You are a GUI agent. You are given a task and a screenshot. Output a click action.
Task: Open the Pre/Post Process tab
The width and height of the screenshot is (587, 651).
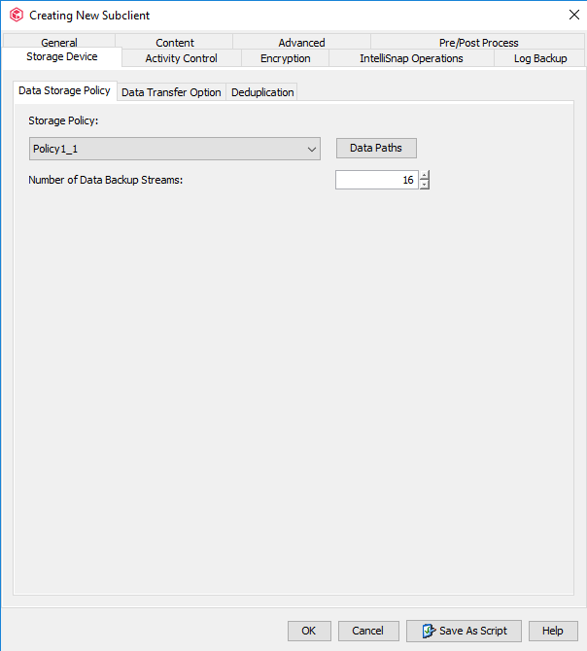[478, 43]
